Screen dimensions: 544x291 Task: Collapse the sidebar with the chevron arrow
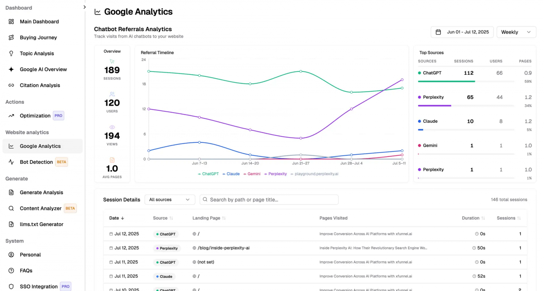(x=85, y=7)
